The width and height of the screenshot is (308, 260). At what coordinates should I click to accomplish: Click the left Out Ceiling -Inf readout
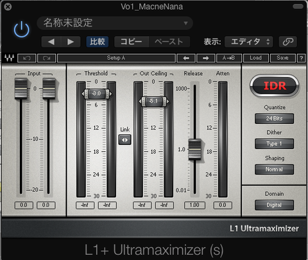142,205
